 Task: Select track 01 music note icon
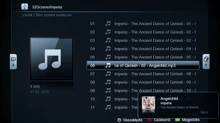(108, 24)
